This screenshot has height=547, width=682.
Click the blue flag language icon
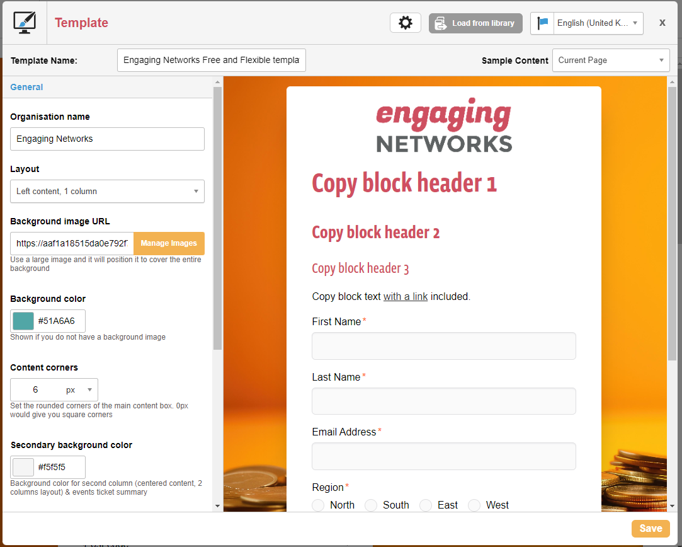point(542,23)
